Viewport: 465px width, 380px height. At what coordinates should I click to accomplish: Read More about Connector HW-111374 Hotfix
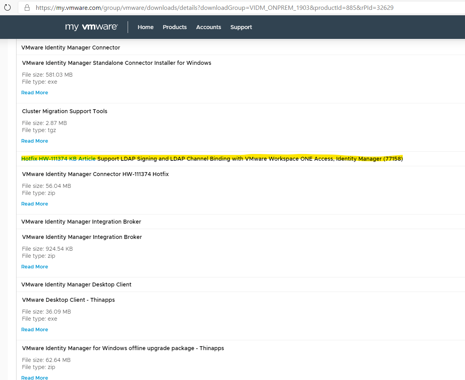tap(35, 204)
